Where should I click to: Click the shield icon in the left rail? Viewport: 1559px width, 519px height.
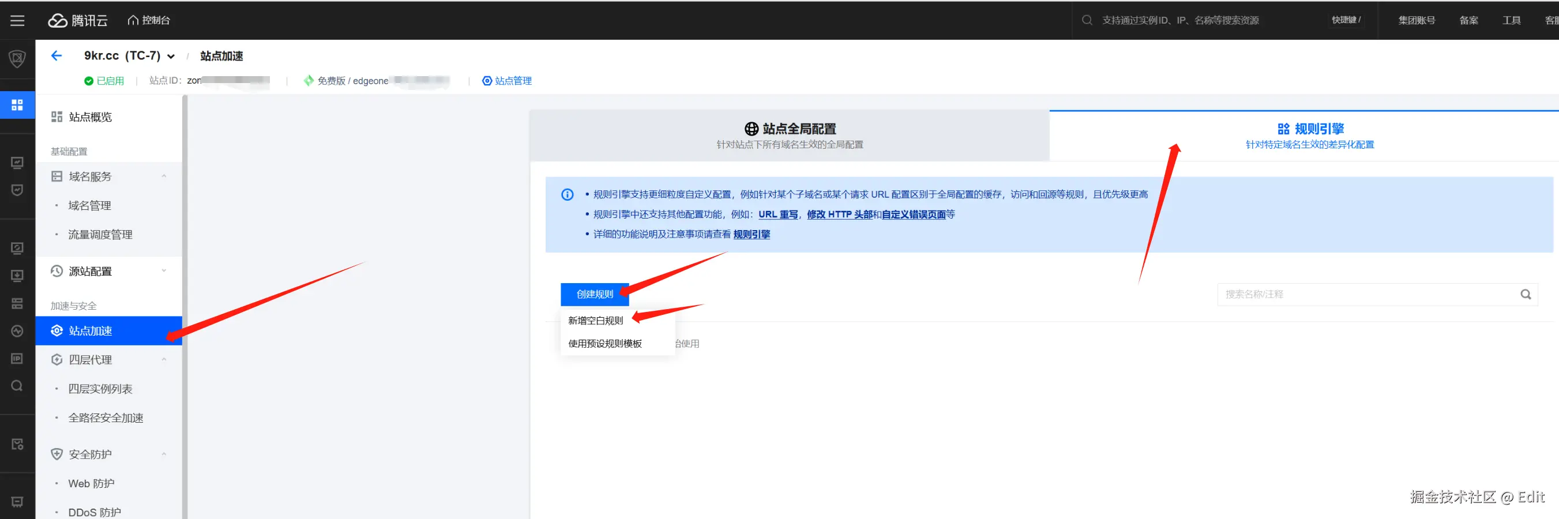[x=17, y=59]
